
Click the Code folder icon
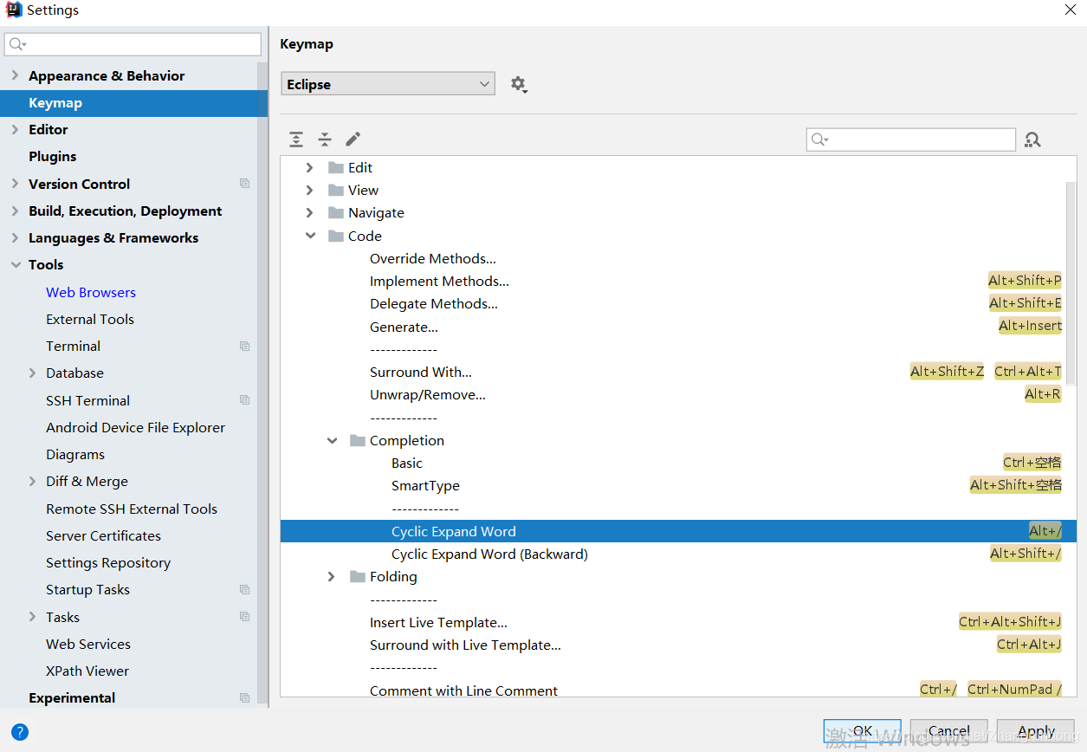click(336, 236)
